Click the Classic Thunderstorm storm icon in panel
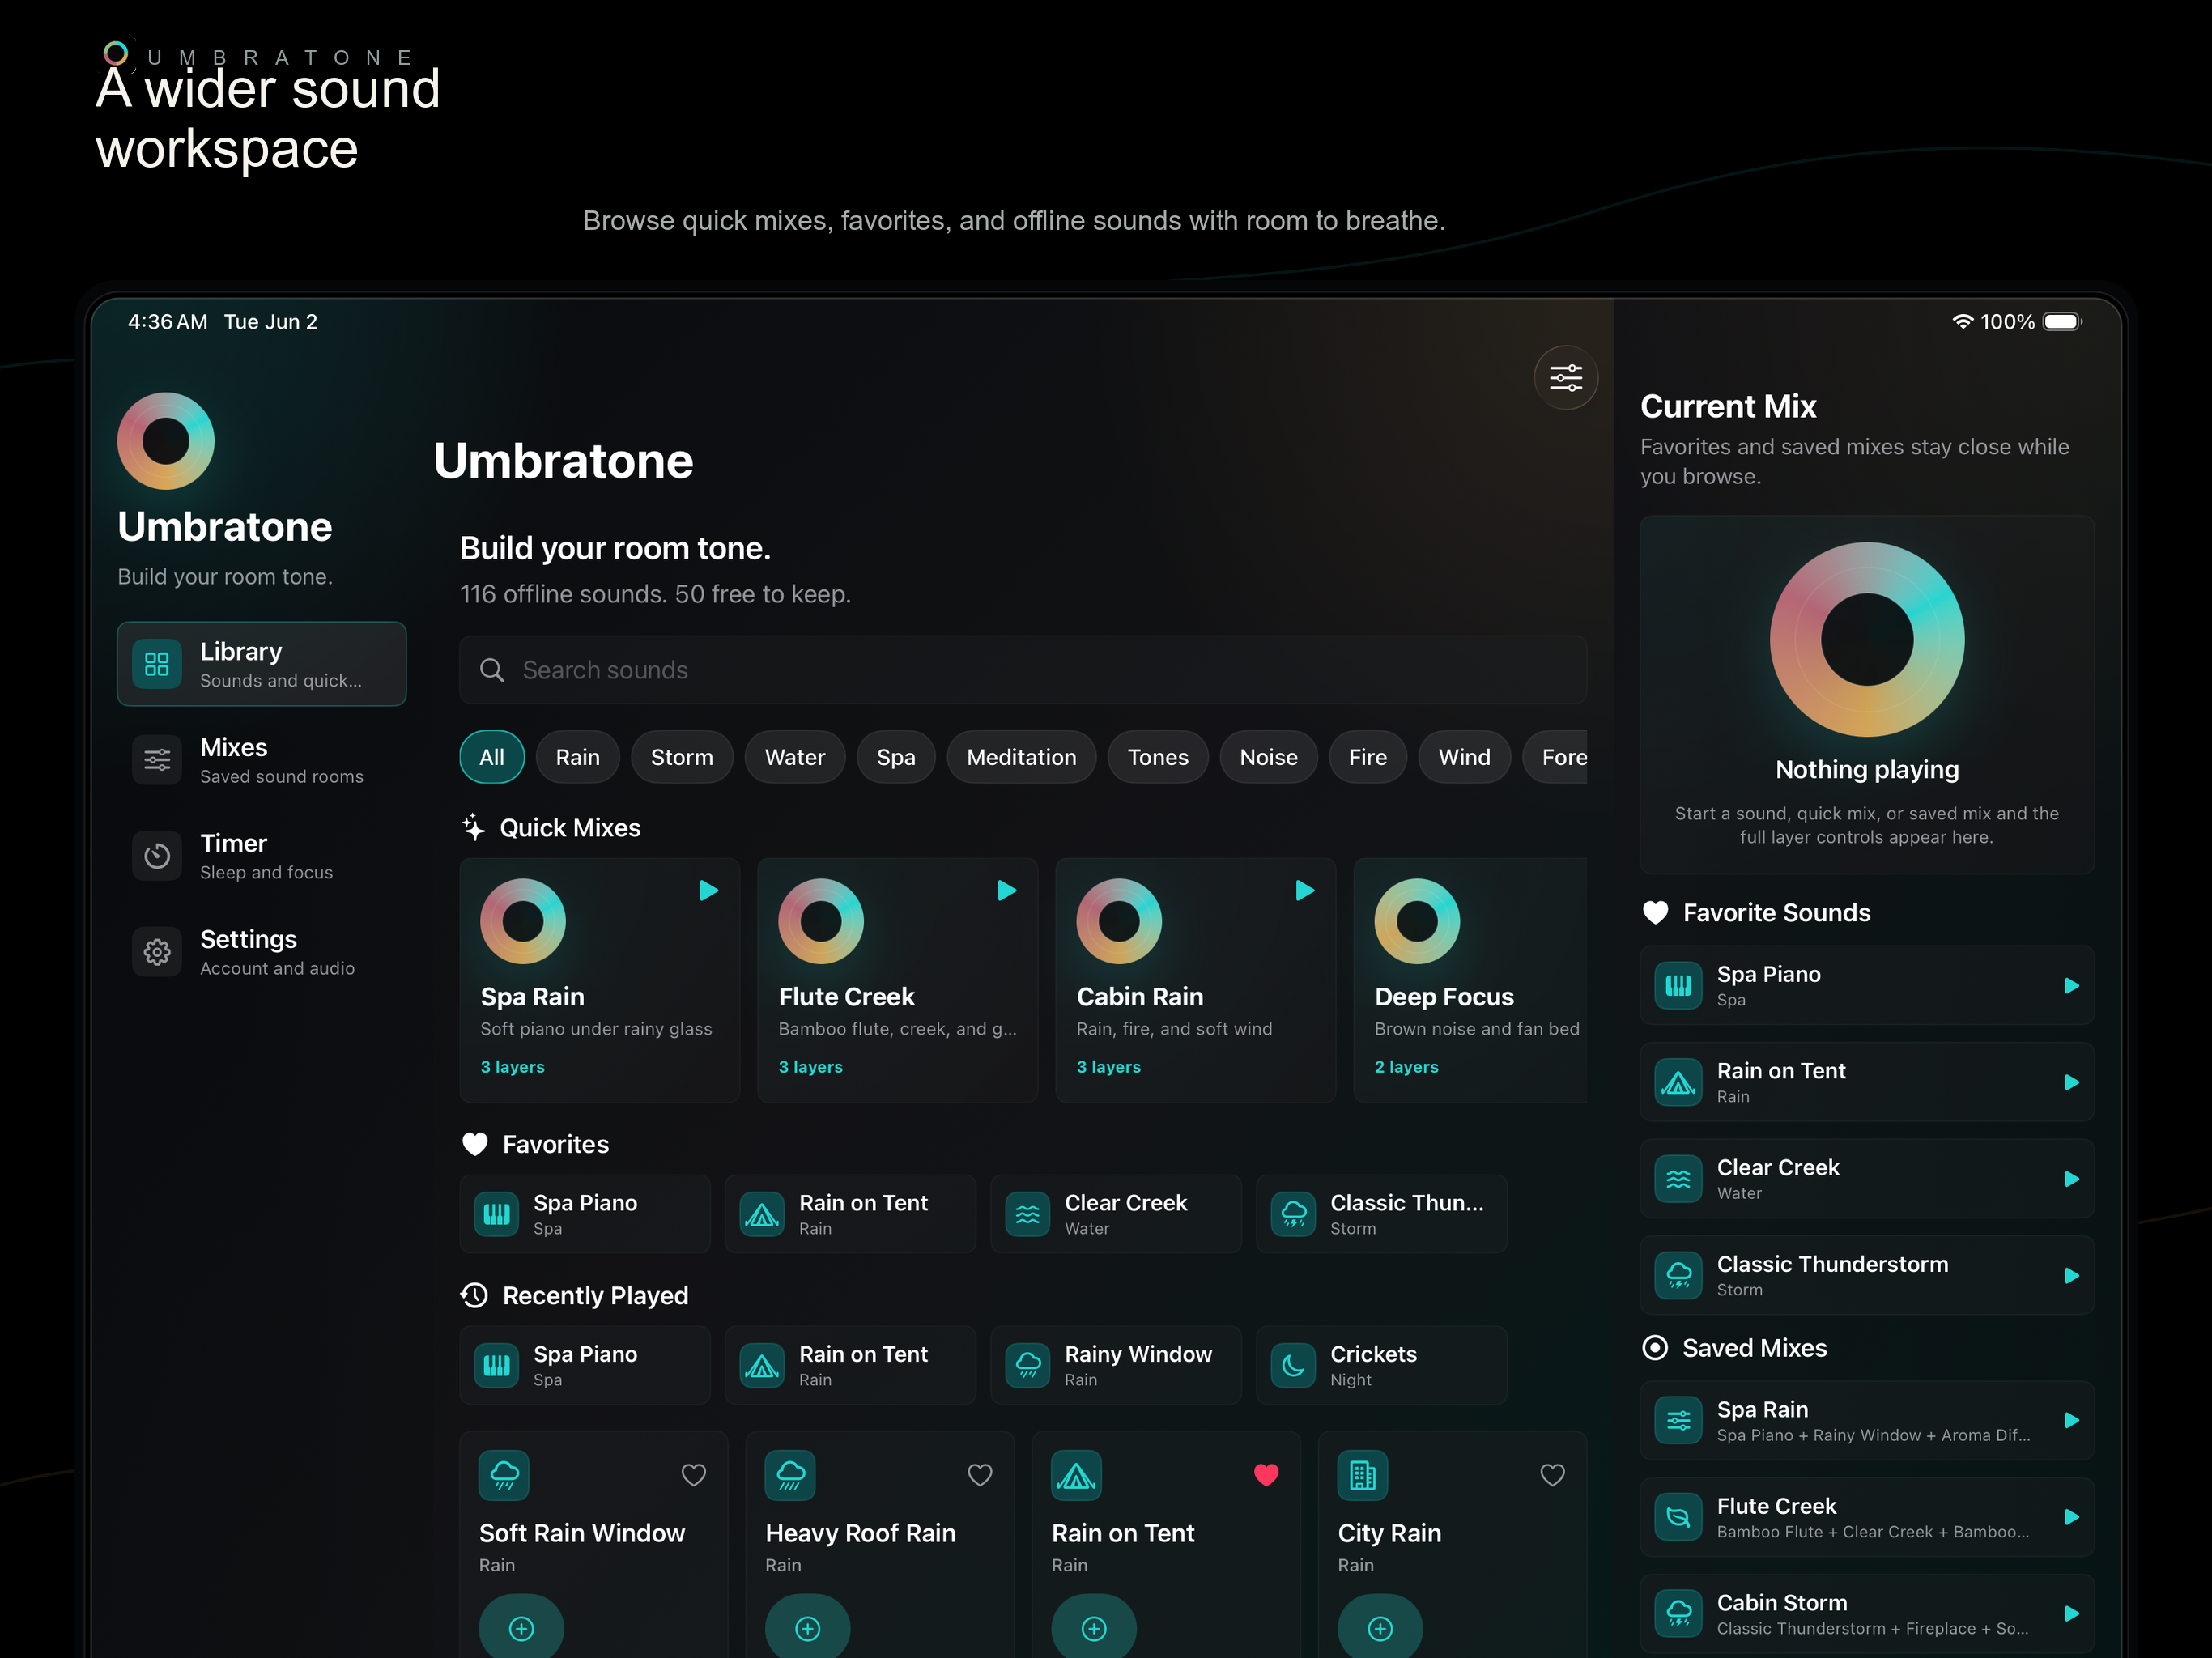The height and width of the screenshot is (1658, 2212). [1678, 1276]
